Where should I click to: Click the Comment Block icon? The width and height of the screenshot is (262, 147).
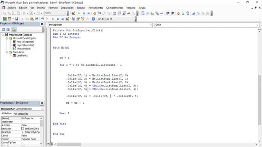point(183,13)
